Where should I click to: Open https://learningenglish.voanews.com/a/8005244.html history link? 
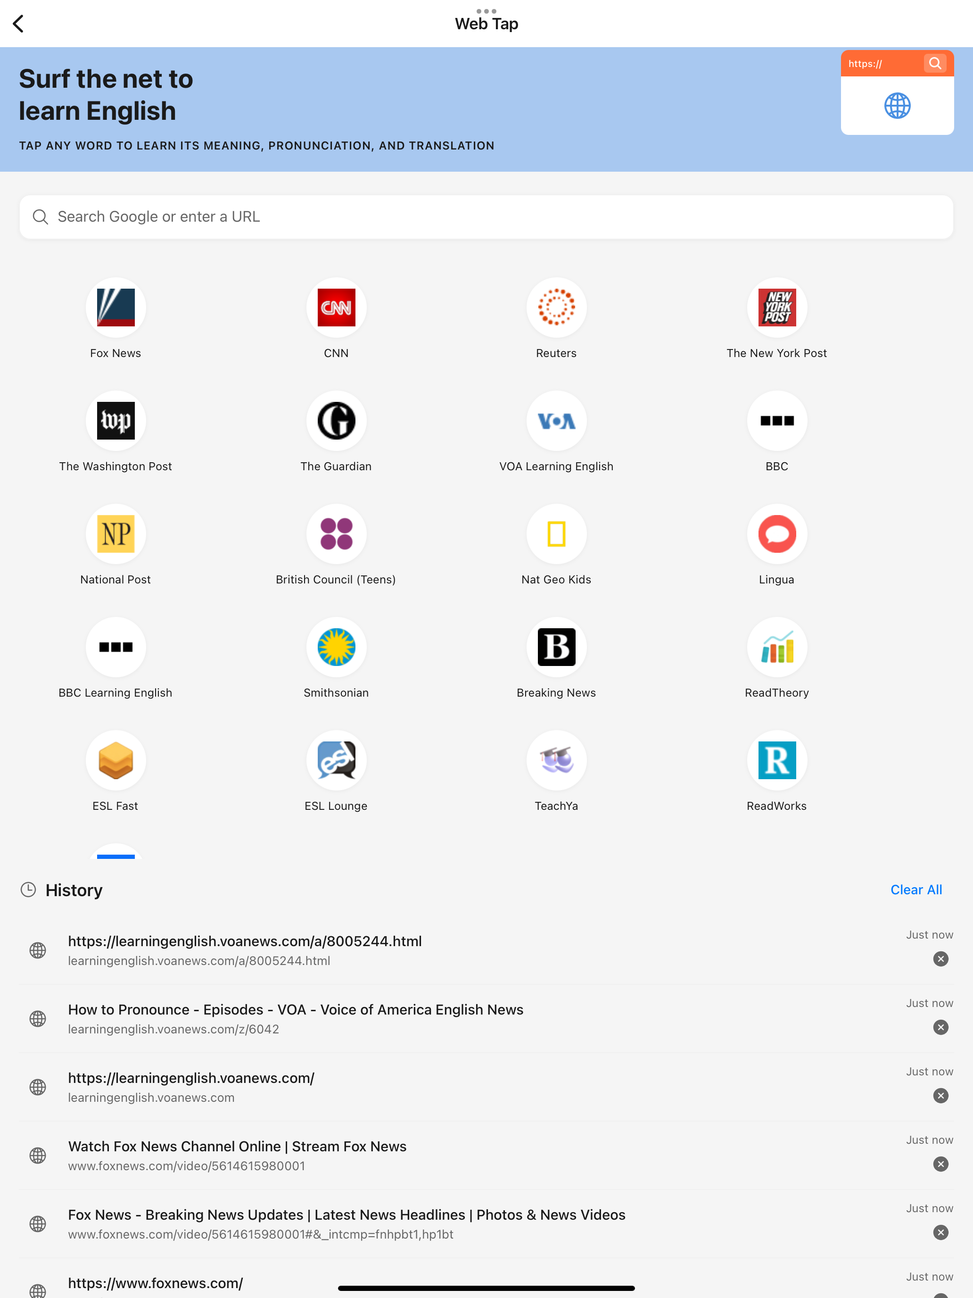click(x=245, y=941)
